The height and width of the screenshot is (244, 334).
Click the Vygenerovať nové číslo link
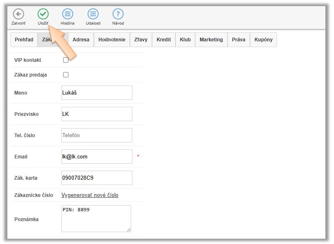coord(90,195)
